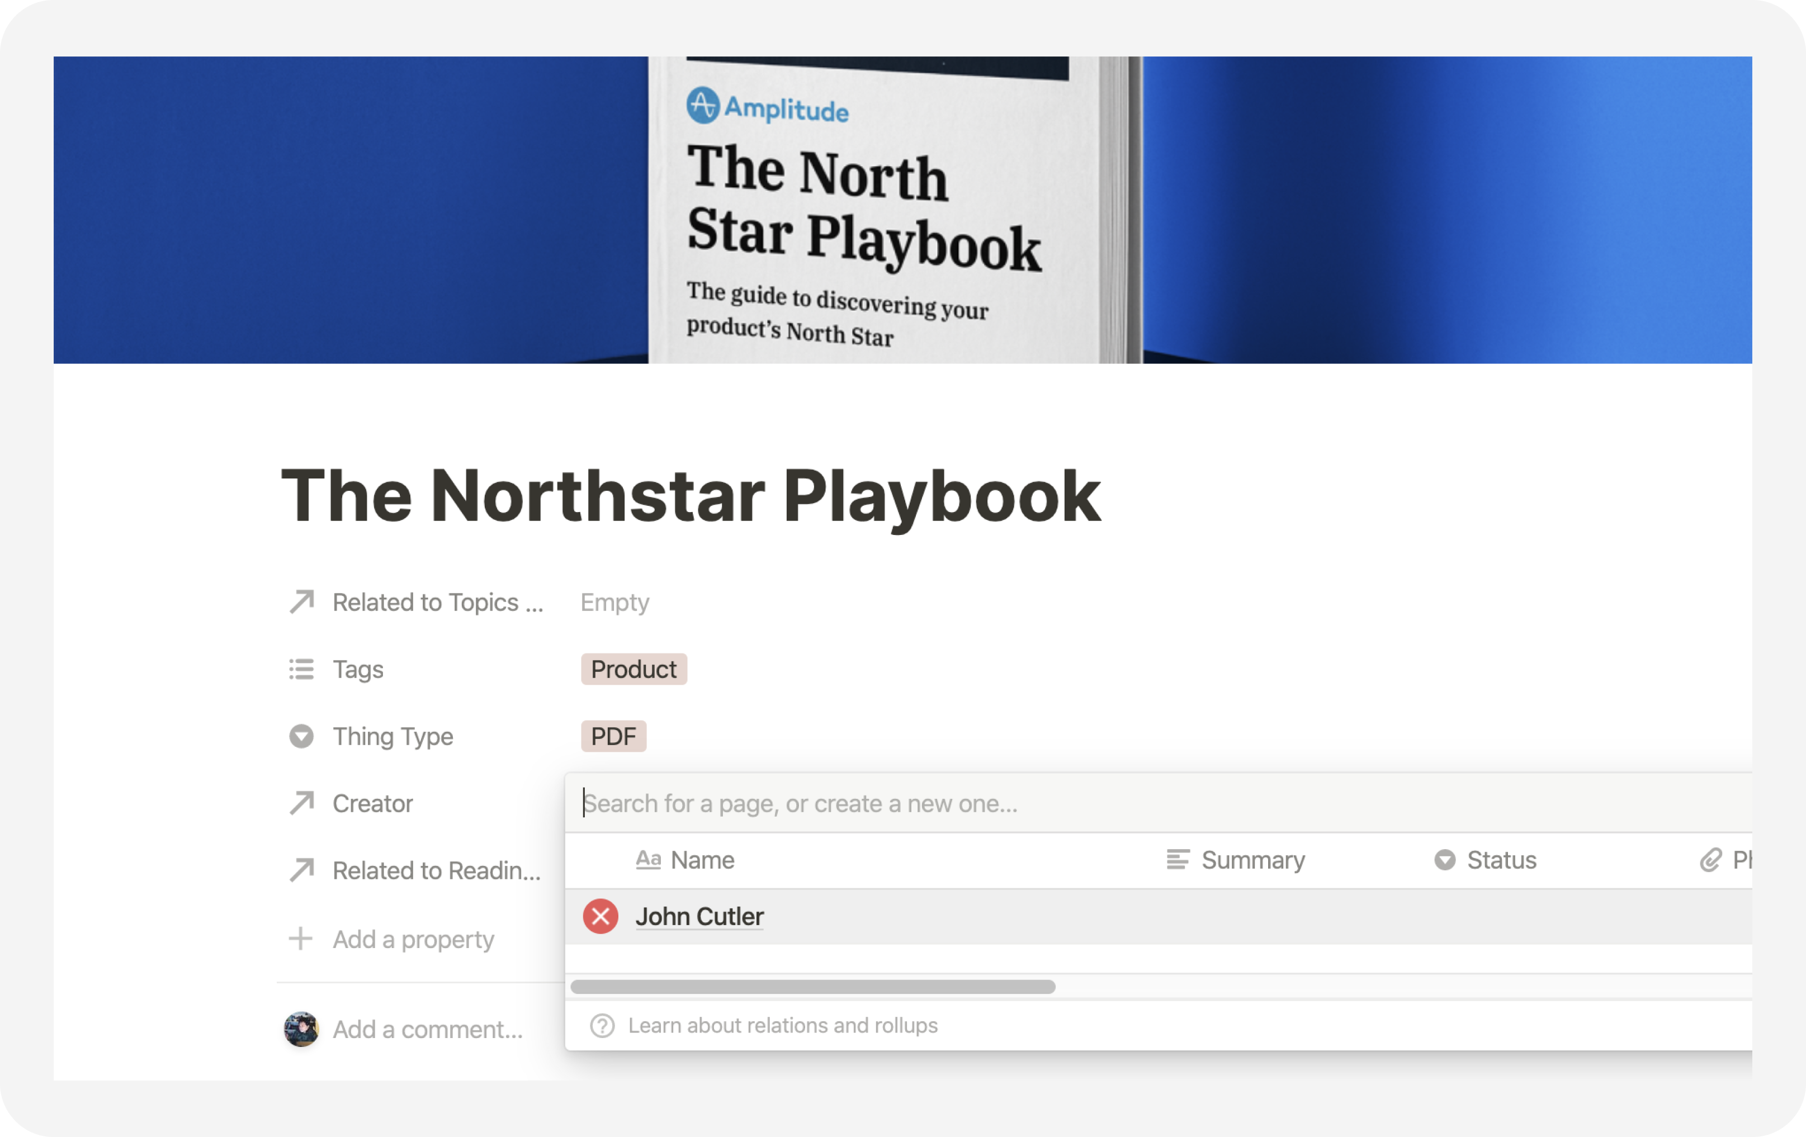The width and height of the screenshot is (1806, 1137).
Task: Click the Summary column text icon
Action: coord(1178,860)
